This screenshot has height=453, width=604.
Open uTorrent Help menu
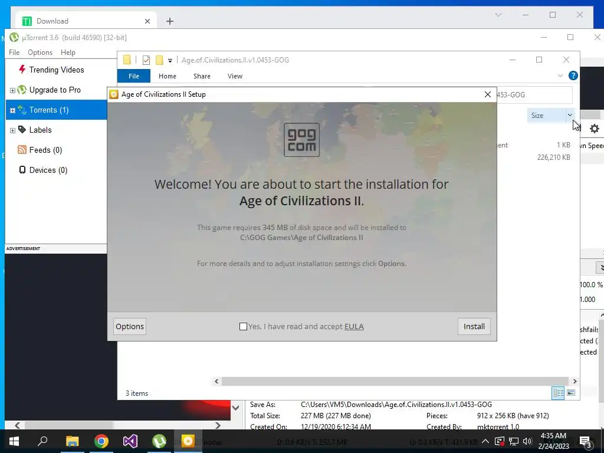68,52
